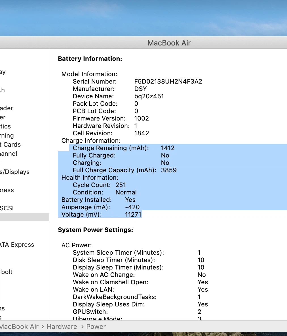Select Full Charge Capacity value 3859

(x=169, y=170)
